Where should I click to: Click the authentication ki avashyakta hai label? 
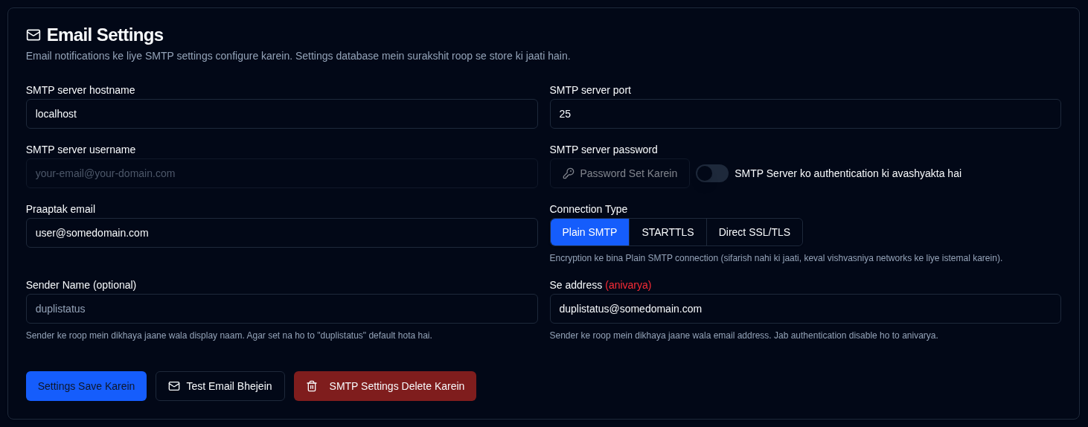848,173
